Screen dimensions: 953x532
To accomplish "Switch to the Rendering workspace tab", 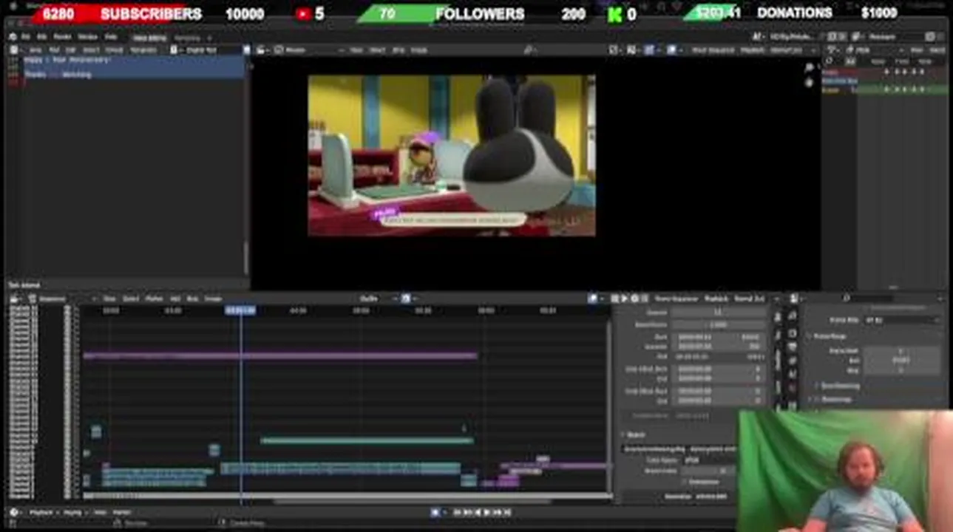I will (187, 37).
